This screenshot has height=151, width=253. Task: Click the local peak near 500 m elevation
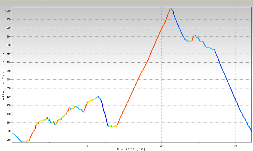point(98,96)
